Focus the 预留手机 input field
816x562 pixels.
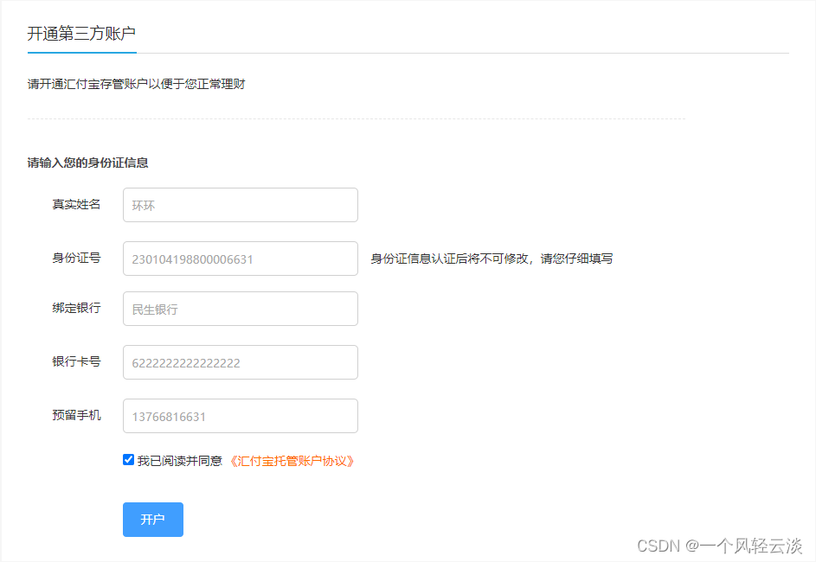241,416
